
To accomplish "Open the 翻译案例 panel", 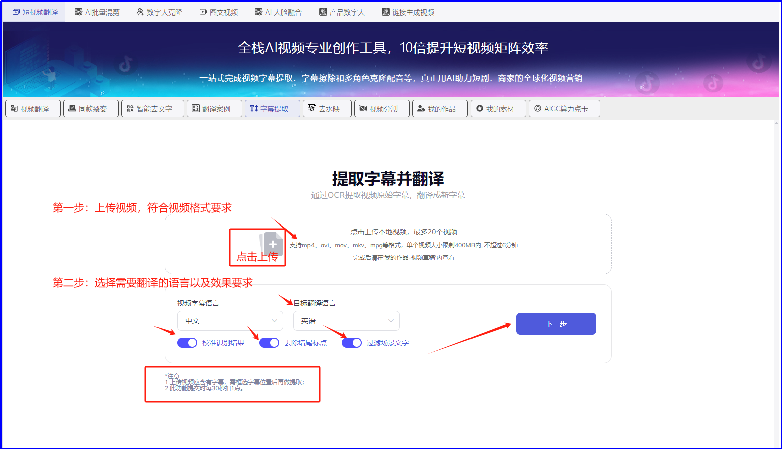I will 214,108.
